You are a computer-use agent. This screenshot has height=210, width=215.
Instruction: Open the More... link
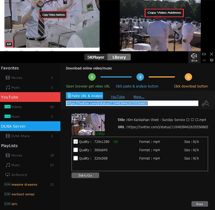(x=139, y=97)
